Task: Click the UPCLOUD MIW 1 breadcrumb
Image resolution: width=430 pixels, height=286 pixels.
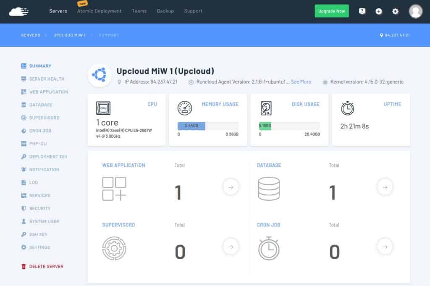Action: pyautogui.click(x=70, y=35)
